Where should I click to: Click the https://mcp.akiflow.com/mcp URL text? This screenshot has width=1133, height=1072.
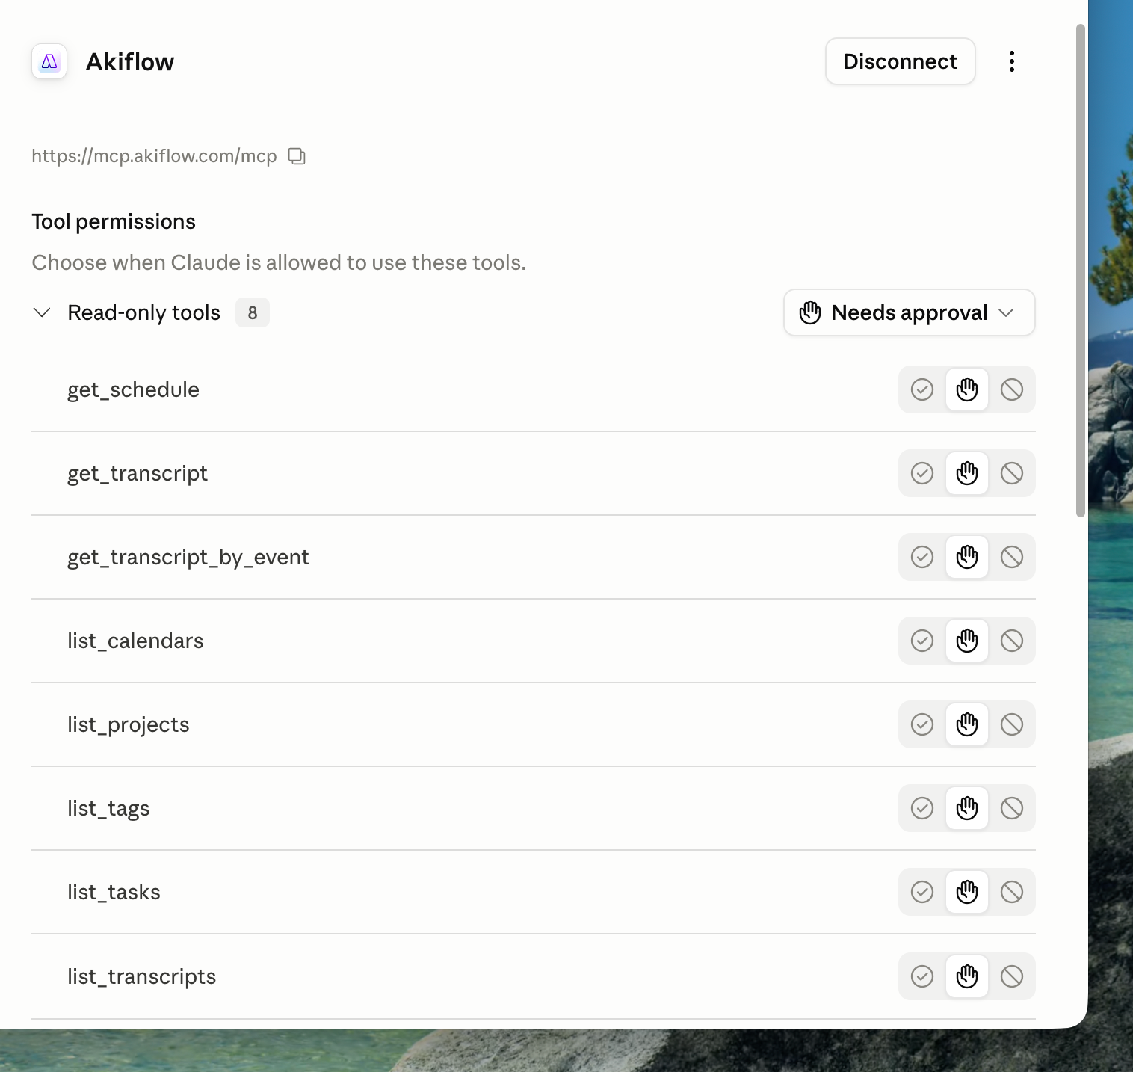[x=154, y=156]
